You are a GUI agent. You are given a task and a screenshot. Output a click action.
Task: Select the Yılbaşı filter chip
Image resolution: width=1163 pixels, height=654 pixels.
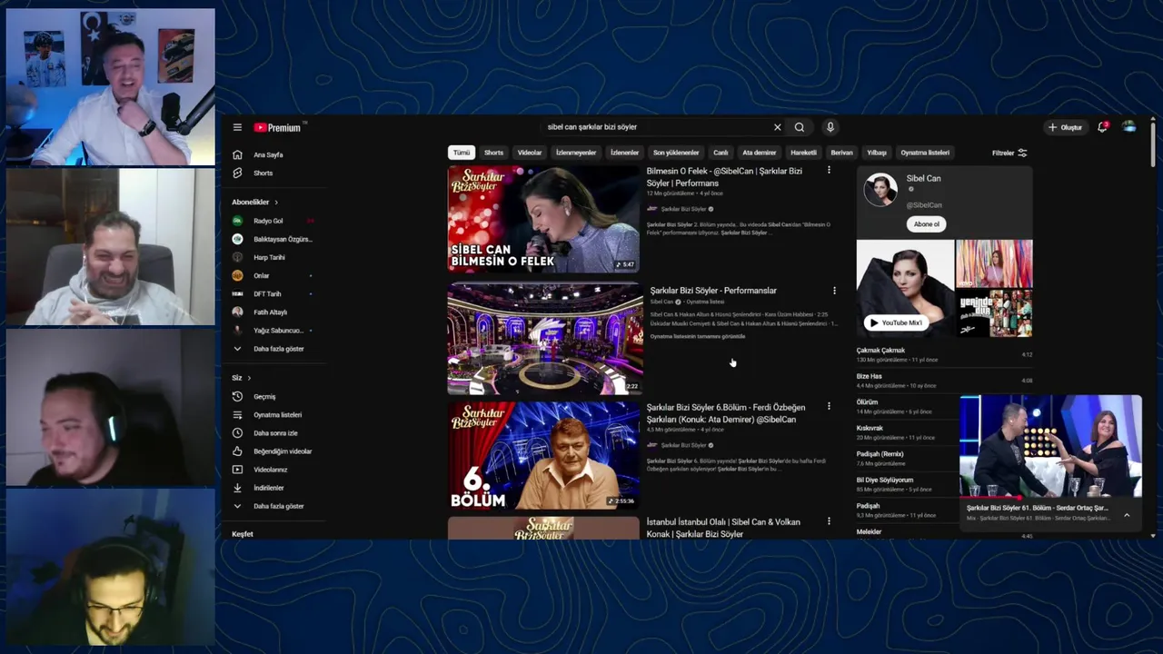pos(876,153)
